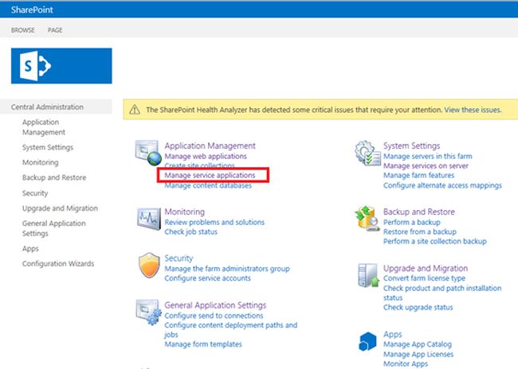
Task: Open Apps section heading in main content
Action: [x=392, y=334]
